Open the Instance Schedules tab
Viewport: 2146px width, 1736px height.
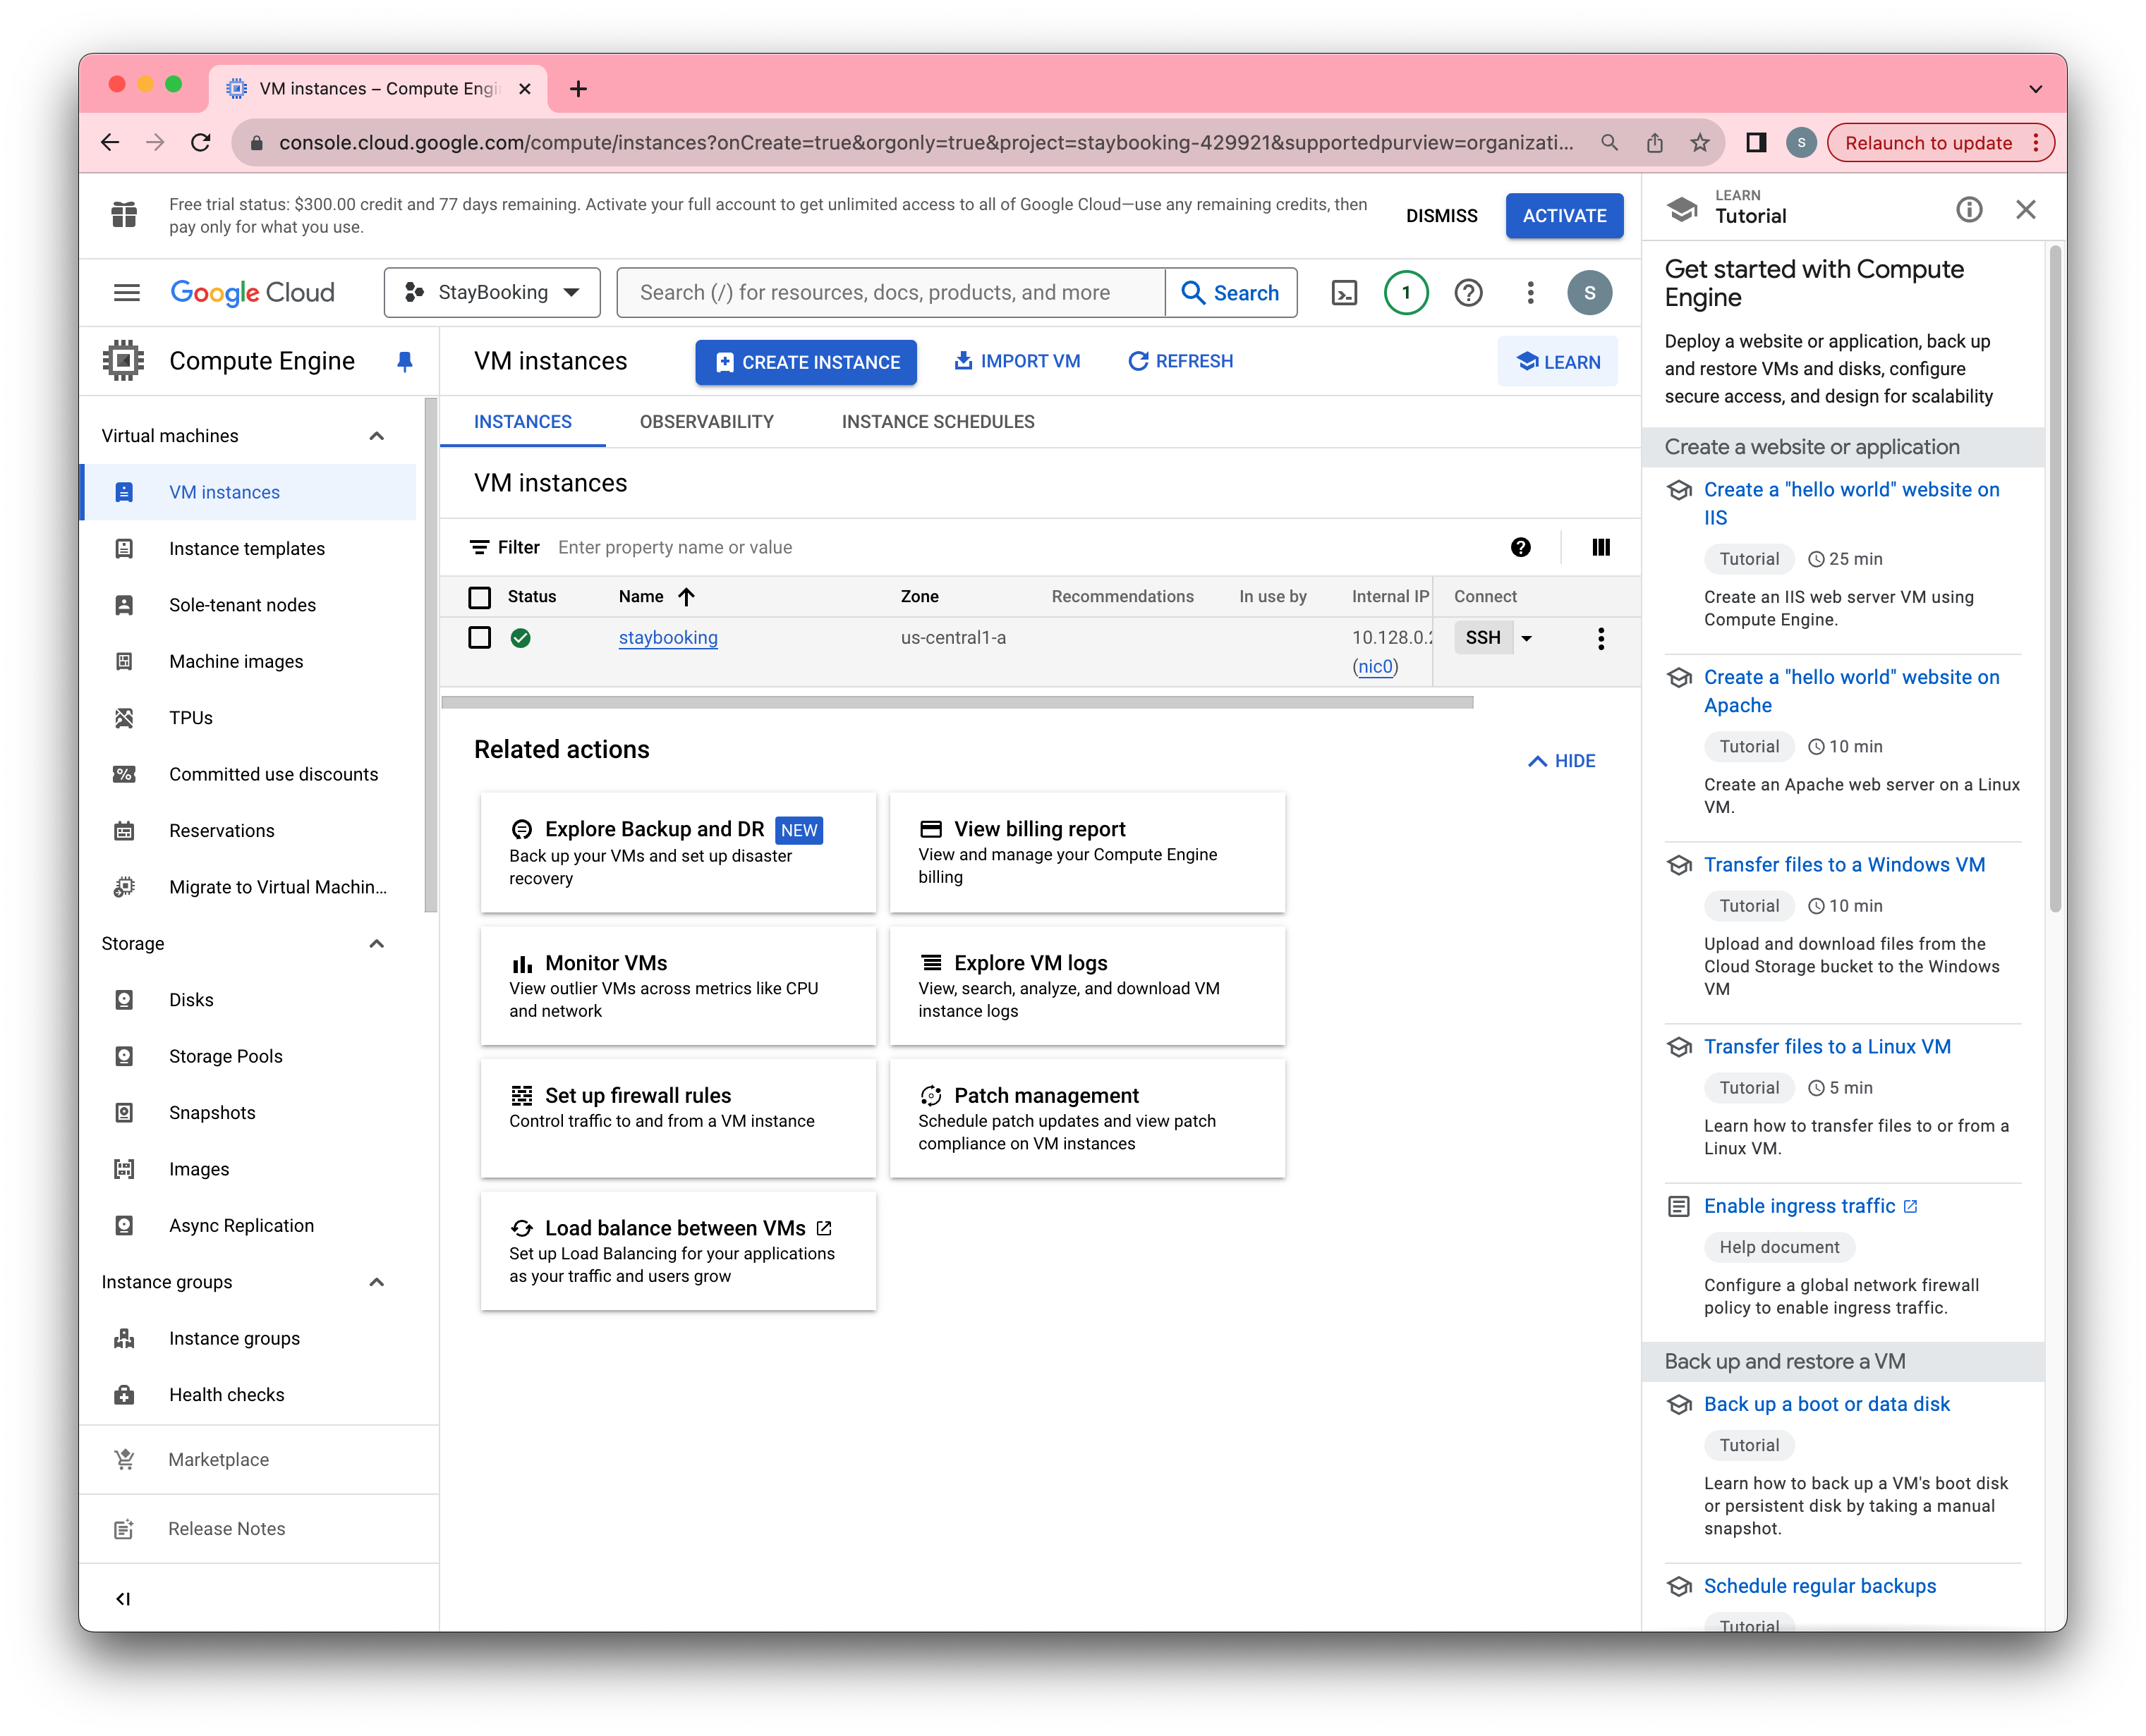938,422
